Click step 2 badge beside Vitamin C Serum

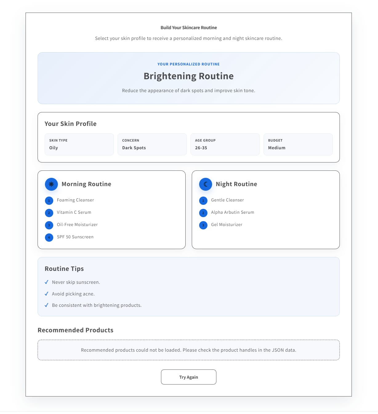click(x=49, y=213)
